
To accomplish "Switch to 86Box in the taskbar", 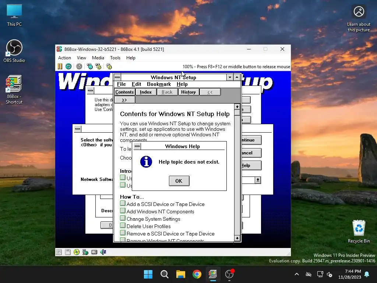I will (x=213, y=274).
